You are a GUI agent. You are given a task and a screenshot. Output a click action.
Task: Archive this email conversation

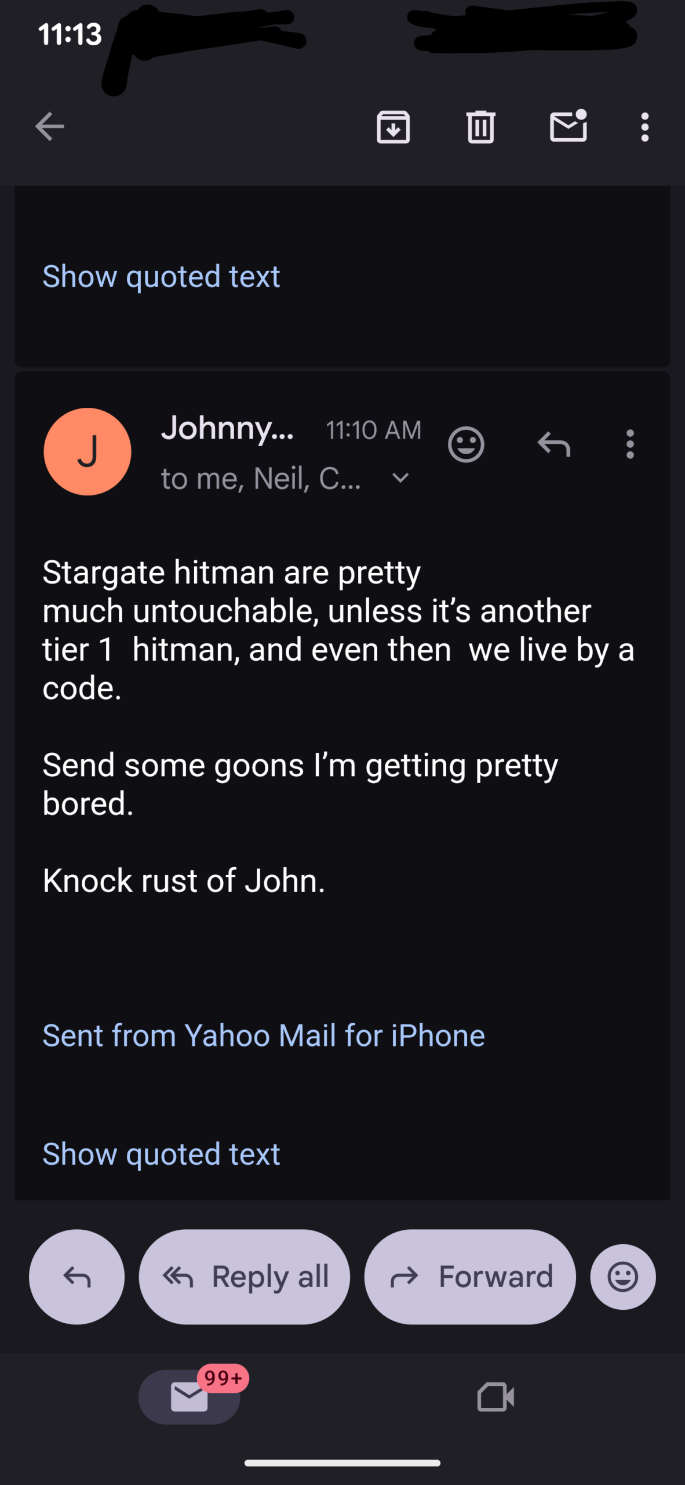coord(393,126)
